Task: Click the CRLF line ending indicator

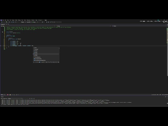Action: click(x=160, y=94)
